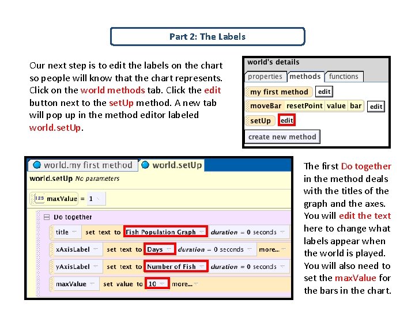Click the Do together label

click(73, 217)
